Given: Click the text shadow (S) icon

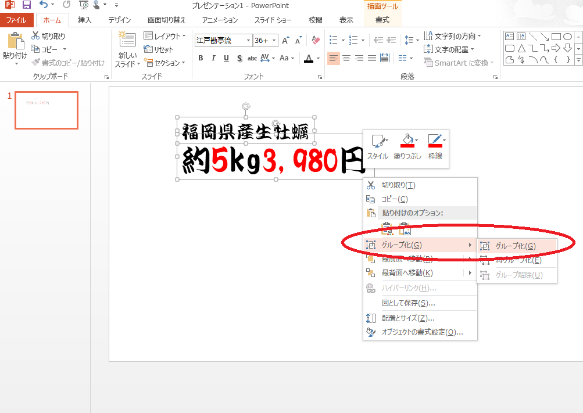Looking at the screenshot, I should coord(239,58).
